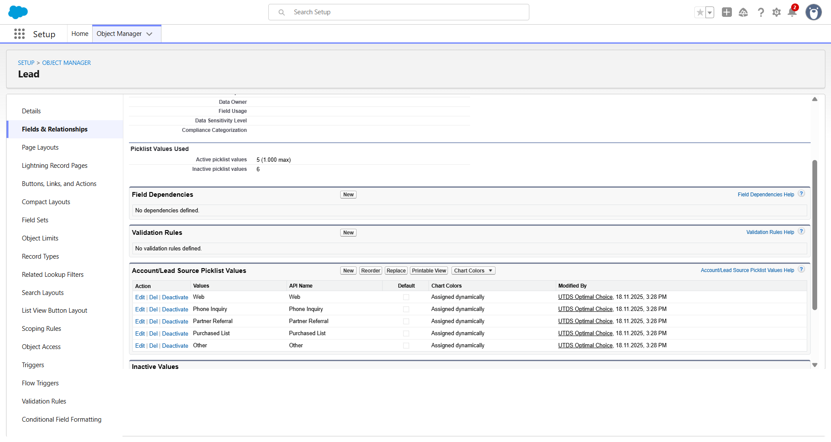
Task: Open Details in the sidebar
Action: [31, 111]
